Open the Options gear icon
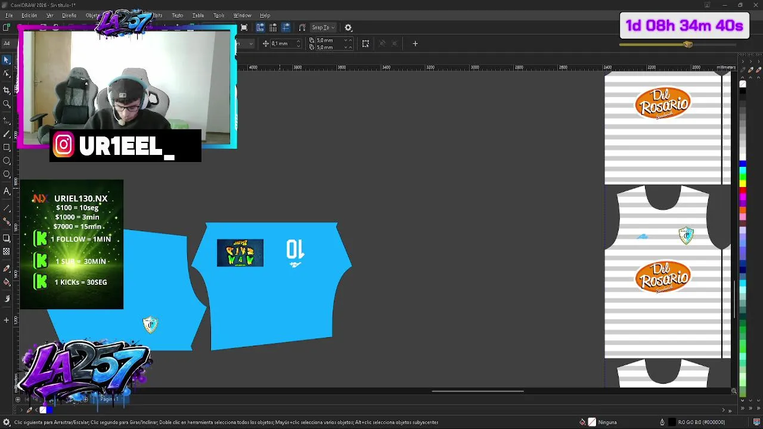 (348, 27)
